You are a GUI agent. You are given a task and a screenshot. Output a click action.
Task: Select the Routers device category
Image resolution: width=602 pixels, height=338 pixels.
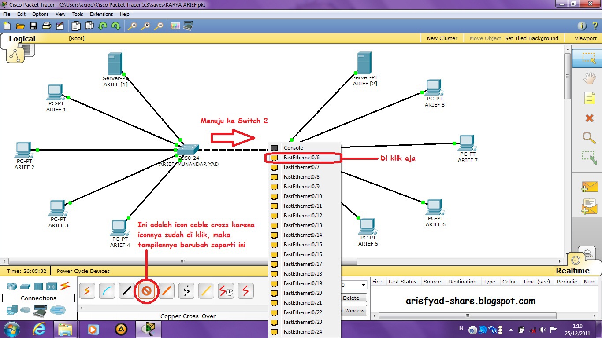click(x=12, y=286)
